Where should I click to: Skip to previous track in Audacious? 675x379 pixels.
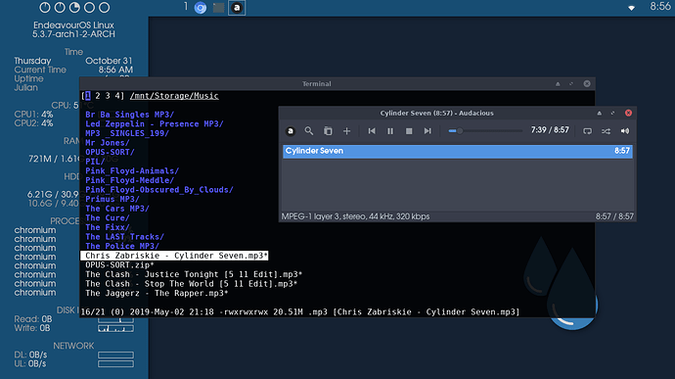(372, 131)
